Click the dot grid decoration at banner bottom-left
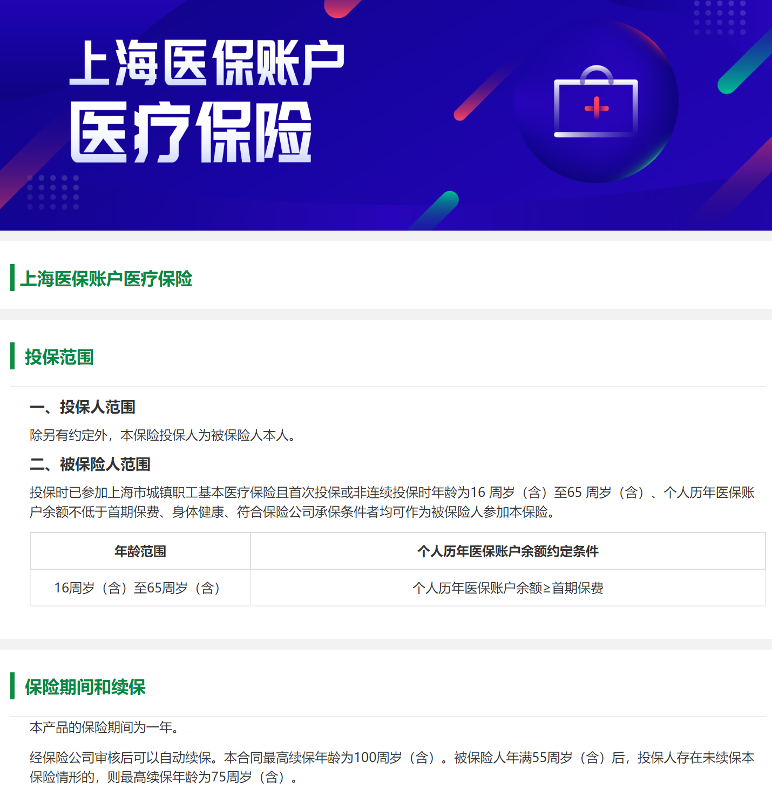Viewport: 772px width, 796px height. coord(53,192)
